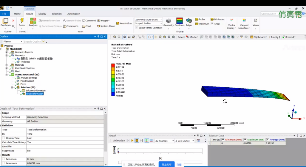
Task: Select Fixed Support in the outline
Action: (x=27, y=81)
